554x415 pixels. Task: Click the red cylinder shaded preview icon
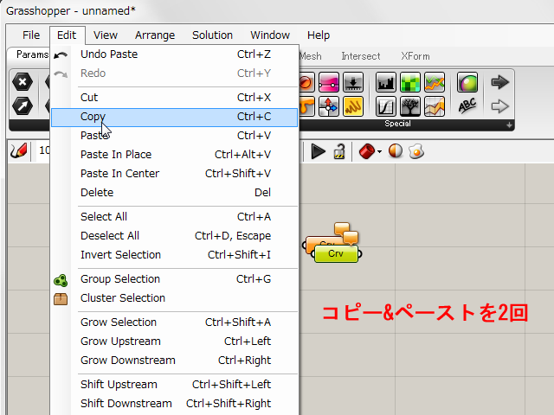point(367,152)
